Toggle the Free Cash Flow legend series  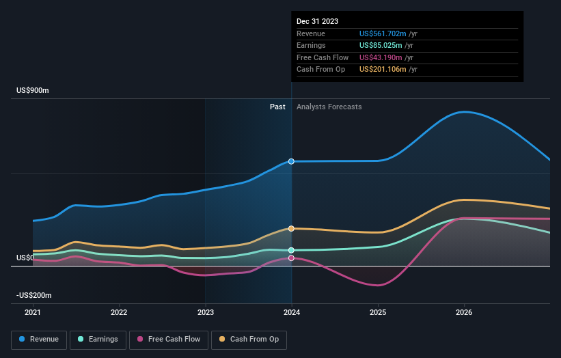169,340
